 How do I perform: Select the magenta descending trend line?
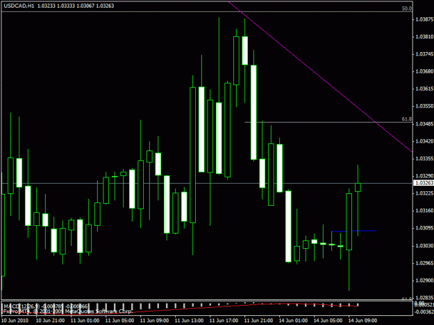click(x=320, y=77)
